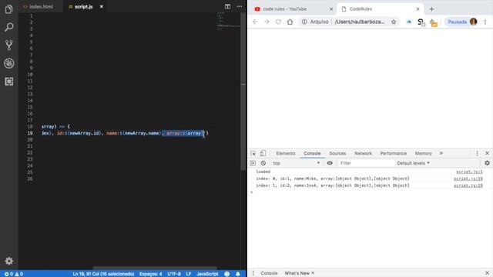Image resolution: width=493 pixels, height=277 pixels.
Task: Show errors and warnings in status bar
Action: click(x=14, y=274)
